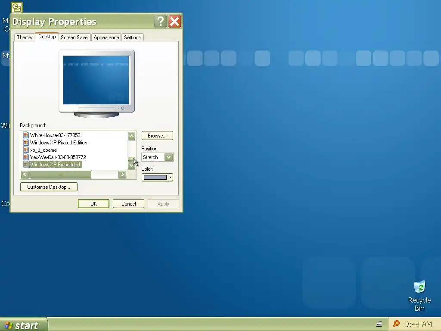Screen dimensions: 441x331
Task: Select Windows XP Embedded background
Action: point(55,164)
